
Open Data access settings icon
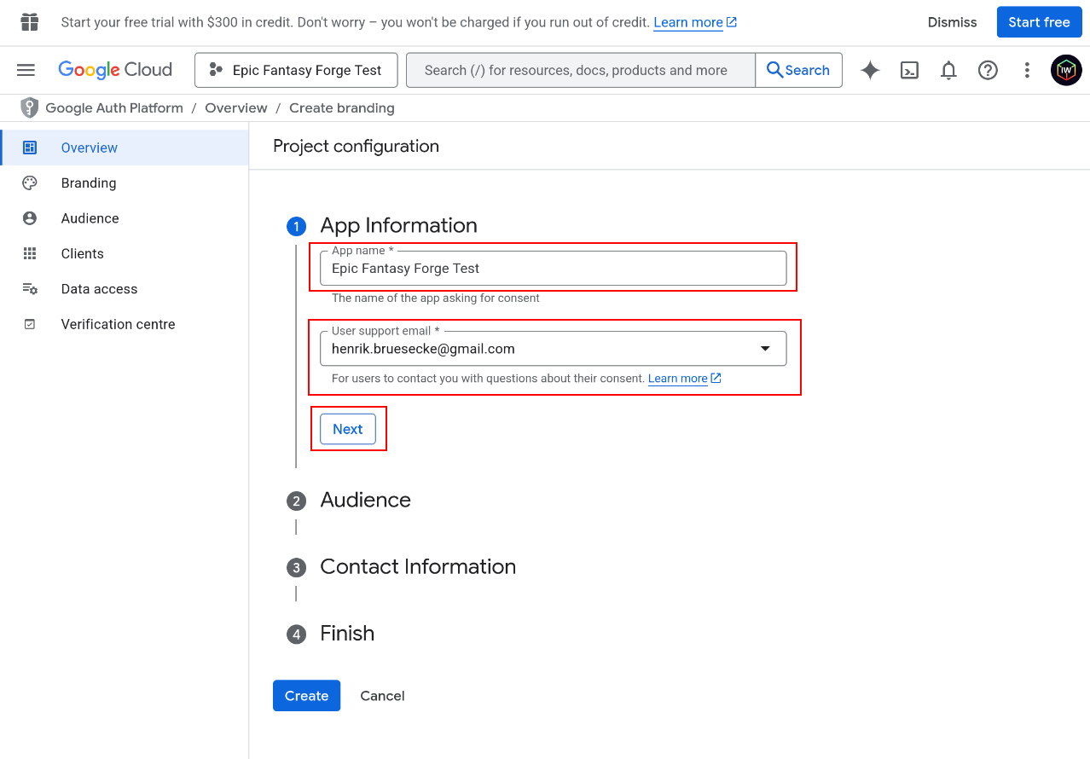tap(30, 288)
